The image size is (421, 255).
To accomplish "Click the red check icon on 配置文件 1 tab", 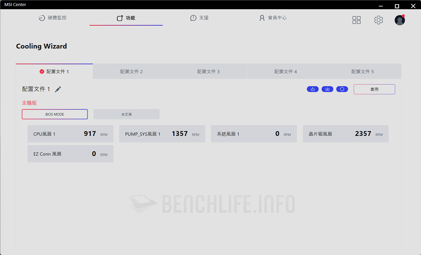I will pyautogui.click(x=42, y=72).
